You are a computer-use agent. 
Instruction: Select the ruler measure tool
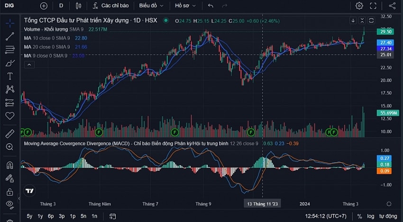[x=10, y=134]
